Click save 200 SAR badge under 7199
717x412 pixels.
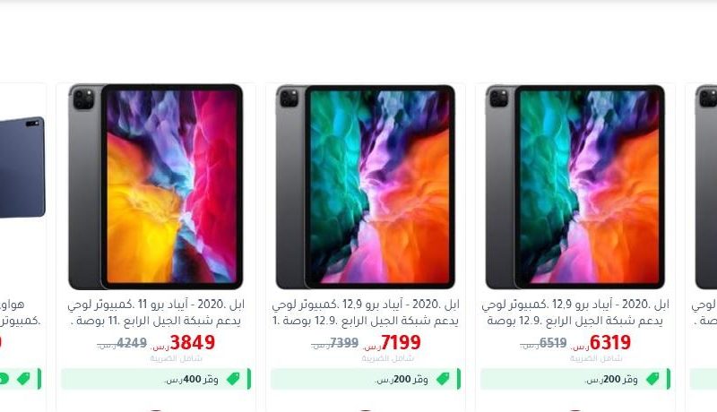[366, 379]
